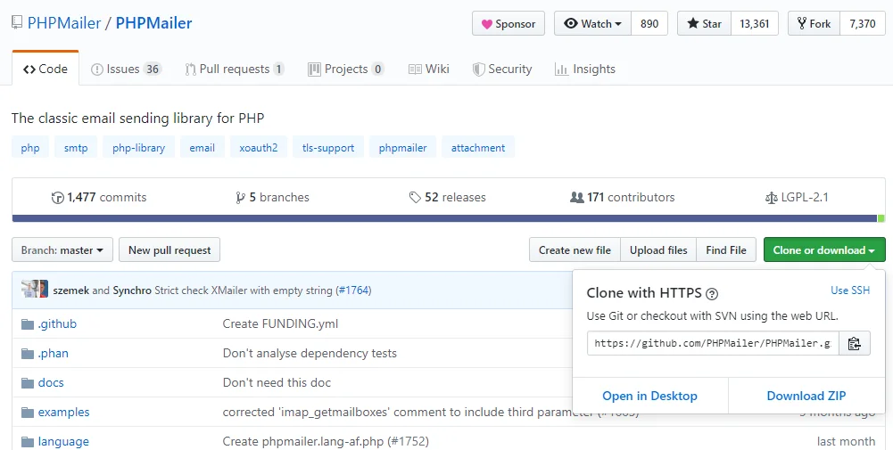Open the Watch dropdown
The width and height of the screenshot is (893, 450).
click(592, 24)
